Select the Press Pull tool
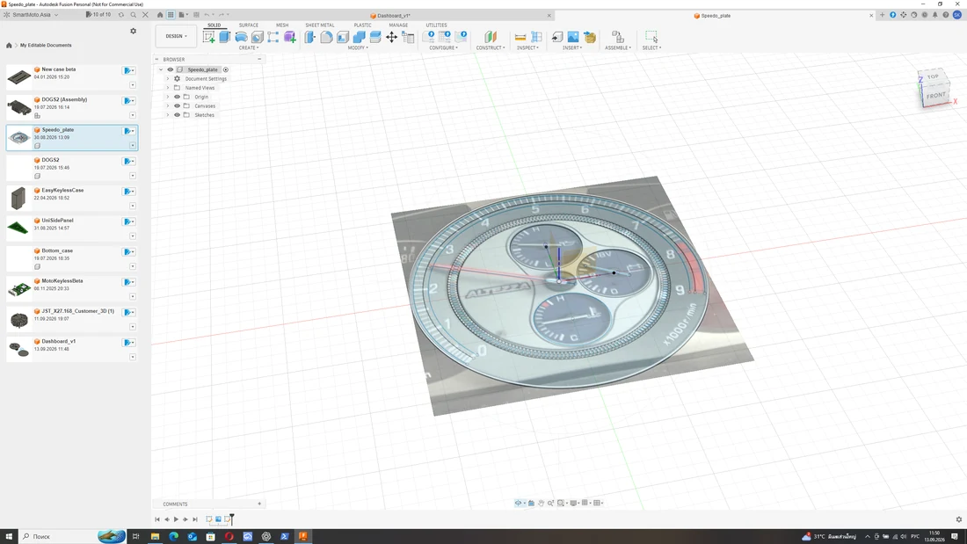 [310, 37]
